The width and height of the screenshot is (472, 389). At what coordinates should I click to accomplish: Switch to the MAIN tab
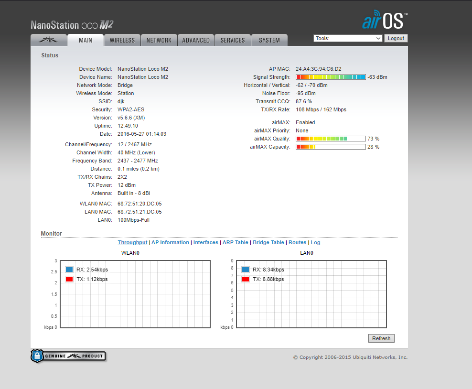pyautogui.click(x=86, y=40)
